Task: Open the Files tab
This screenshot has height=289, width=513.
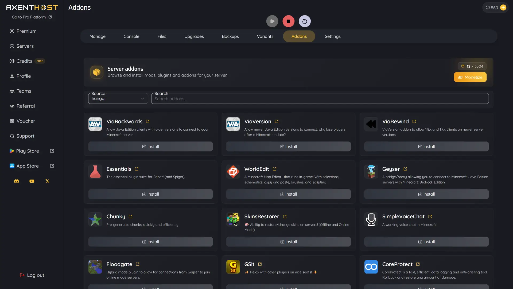Action: (162, 36)
